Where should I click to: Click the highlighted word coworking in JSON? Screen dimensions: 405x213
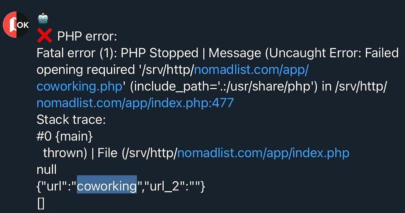[x=107, y=186]
